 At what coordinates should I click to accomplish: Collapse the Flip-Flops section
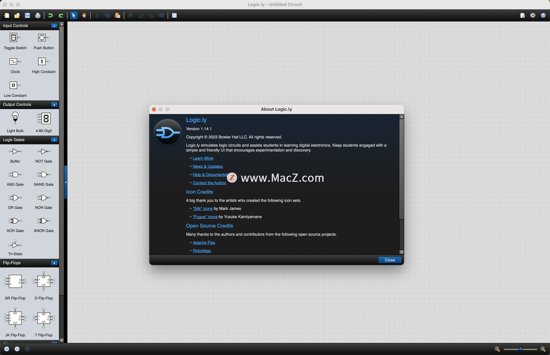(x=54, y=263)
